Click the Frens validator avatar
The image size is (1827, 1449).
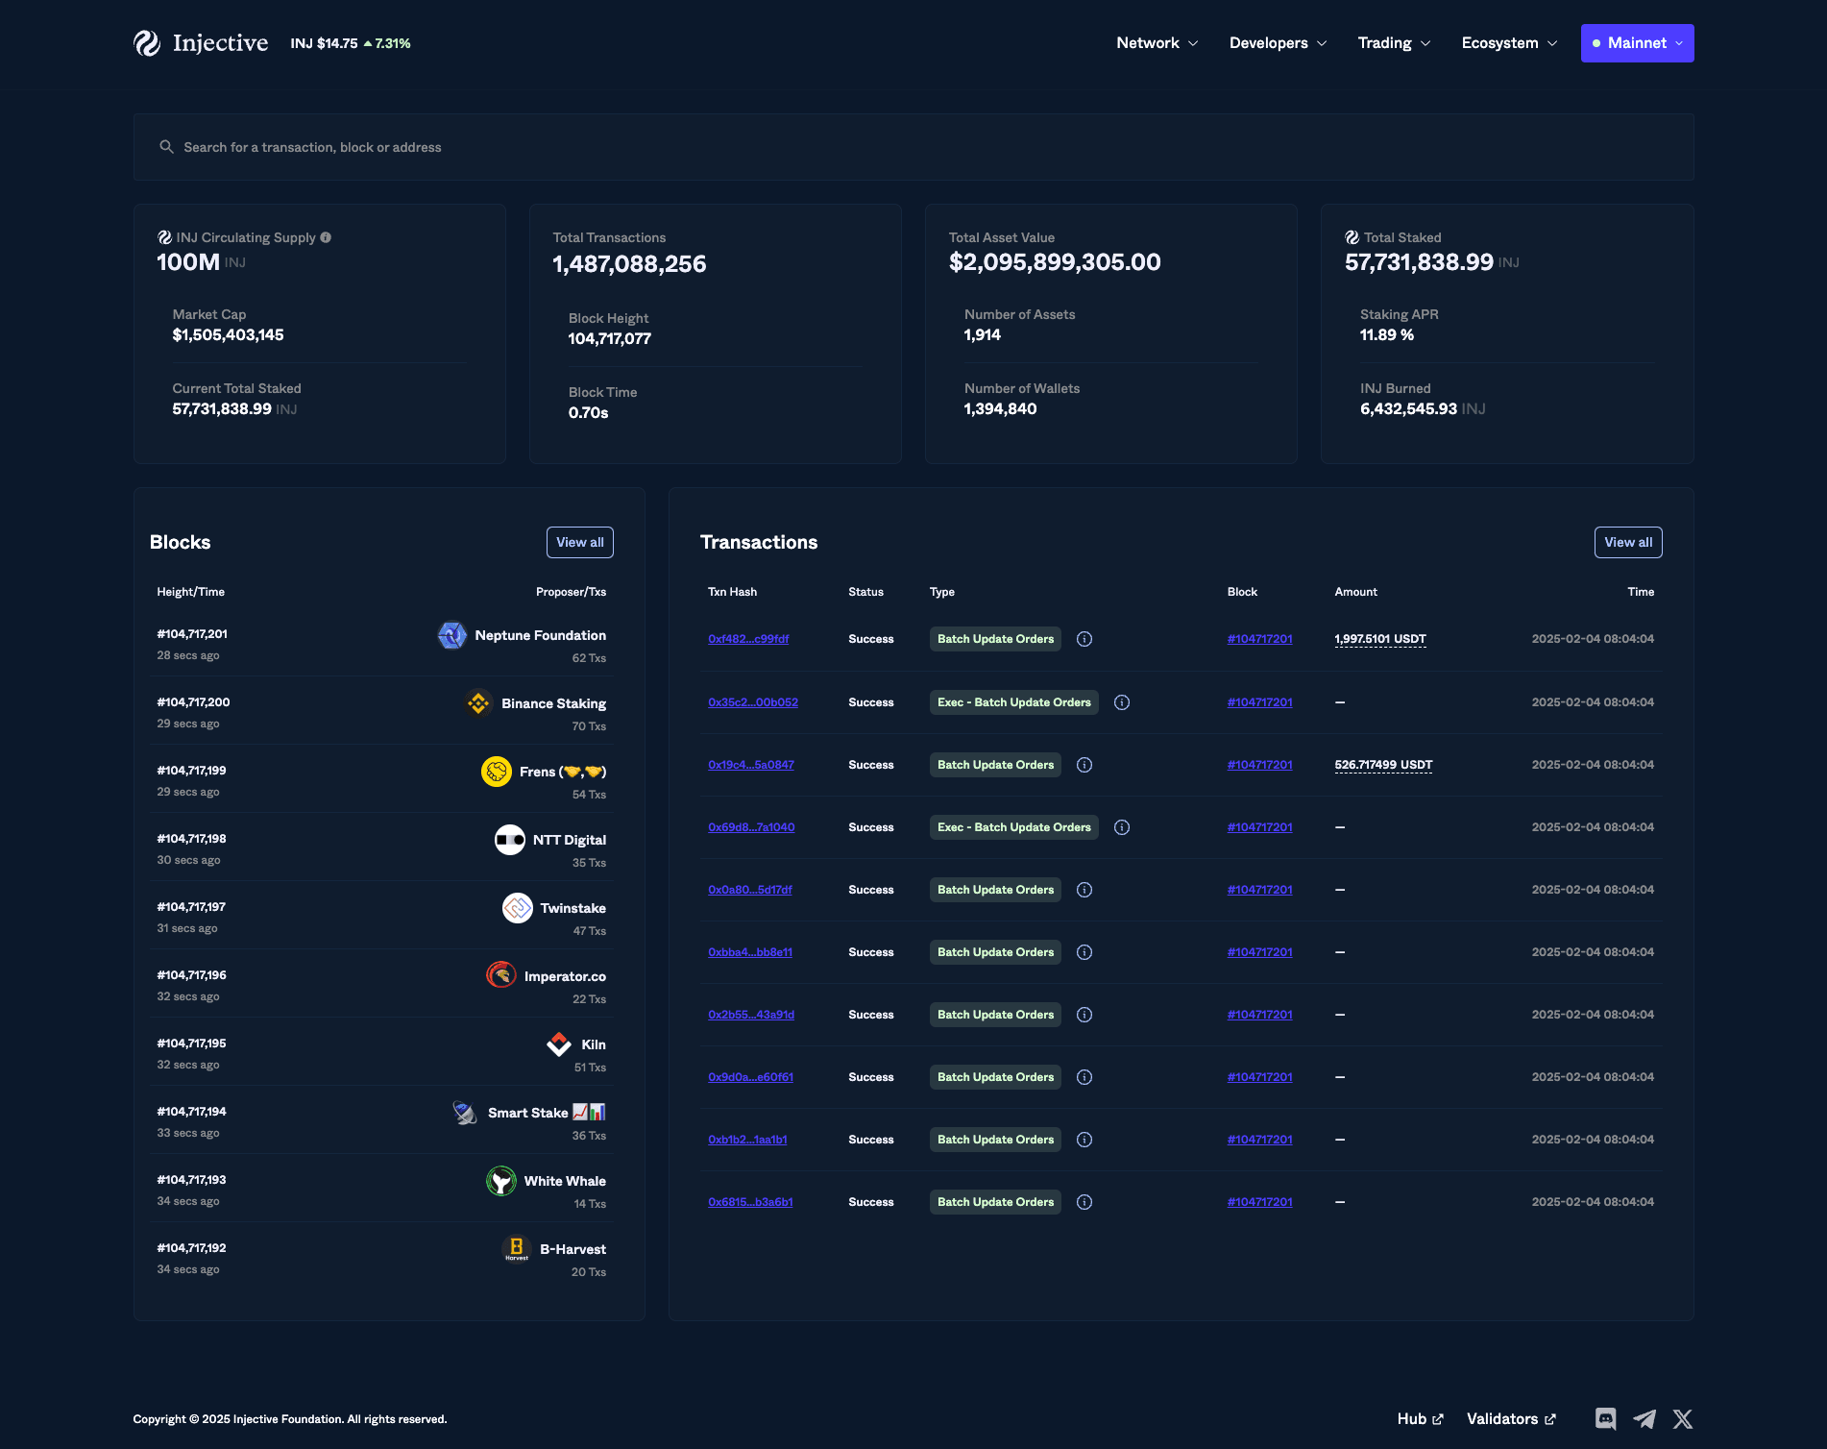(497, 772)
